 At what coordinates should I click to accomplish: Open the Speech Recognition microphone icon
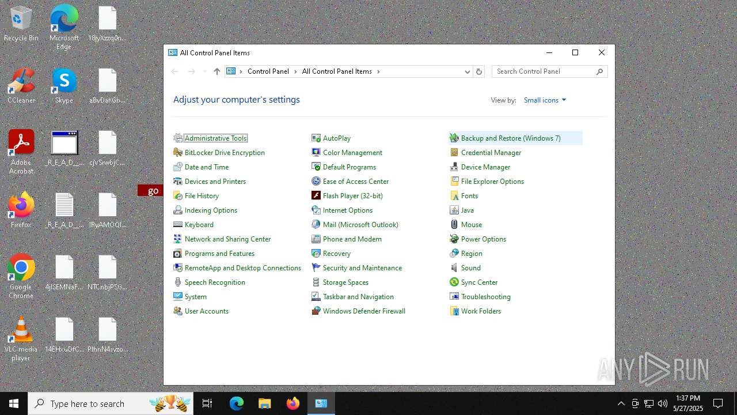[x=178, y=282]
